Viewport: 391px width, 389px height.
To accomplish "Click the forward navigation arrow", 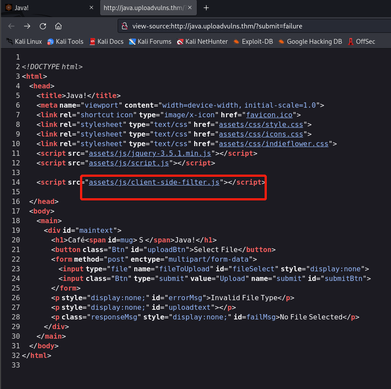I will pyautogui.click(x=27, y=26).
